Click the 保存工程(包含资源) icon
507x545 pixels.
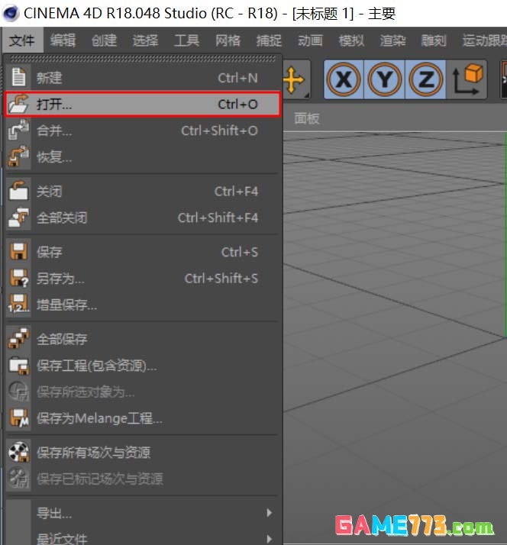point(18,366)
